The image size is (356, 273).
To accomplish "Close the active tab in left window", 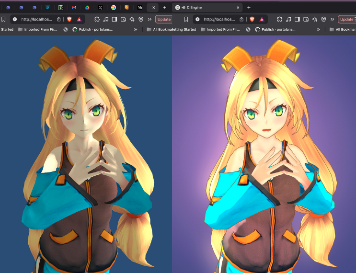I will tap(154, 8).
